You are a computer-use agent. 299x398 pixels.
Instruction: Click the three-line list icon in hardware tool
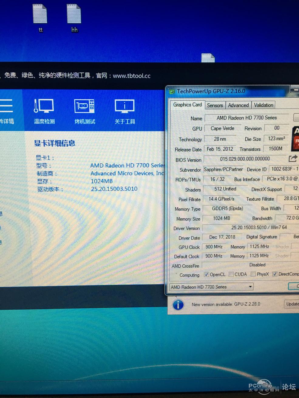click(x=6, y=106)
